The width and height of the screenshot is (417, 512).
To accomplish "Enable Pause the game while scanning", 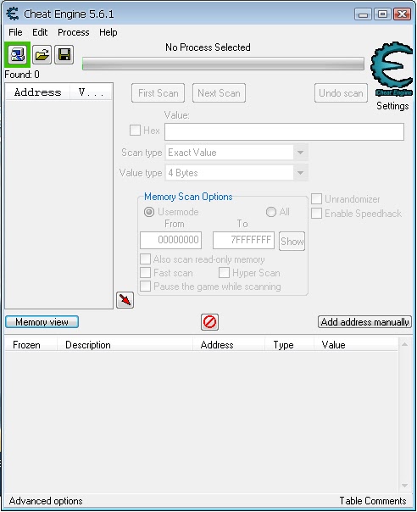I will point(145,286).
